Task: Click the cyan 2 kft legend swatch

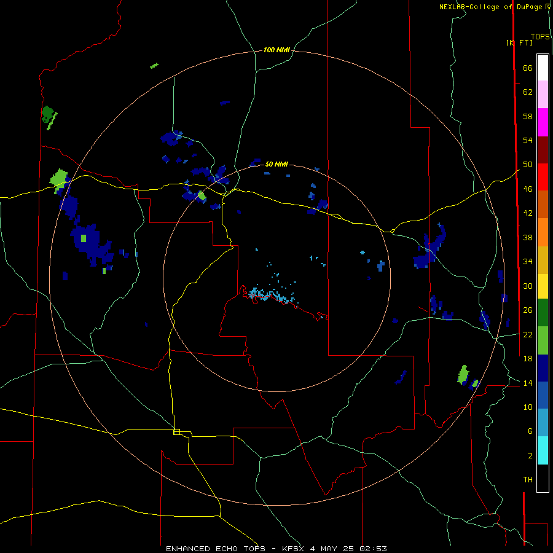Action: (543, 450)
